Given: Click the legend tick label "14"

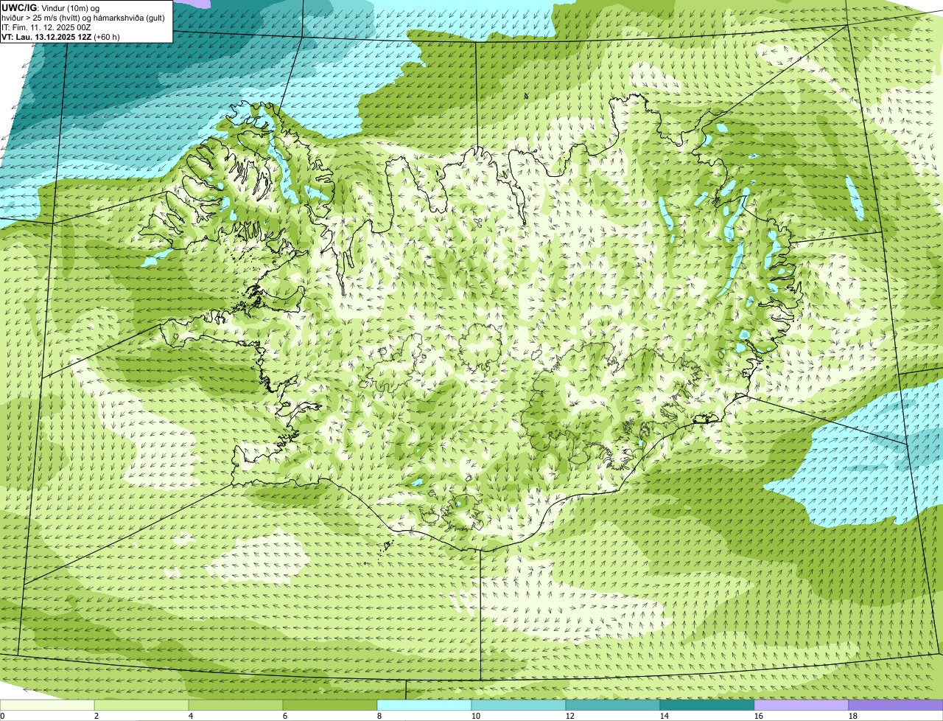Looking at the screenshot, I should pos(665,716).
